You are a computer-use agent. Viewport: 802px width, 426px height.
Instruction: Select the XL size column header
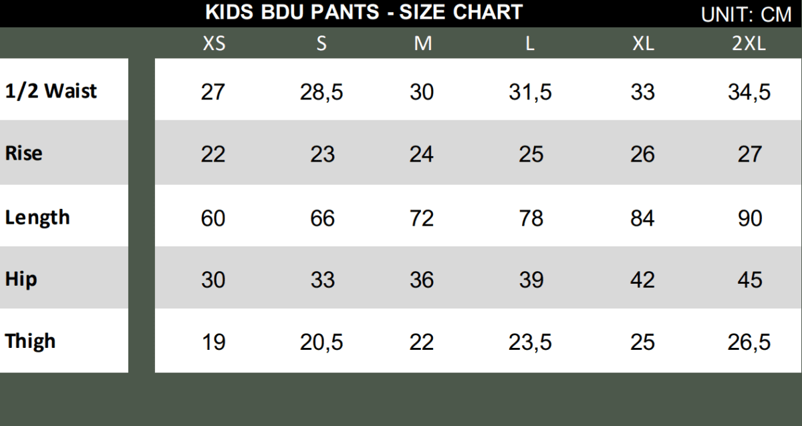643,44
